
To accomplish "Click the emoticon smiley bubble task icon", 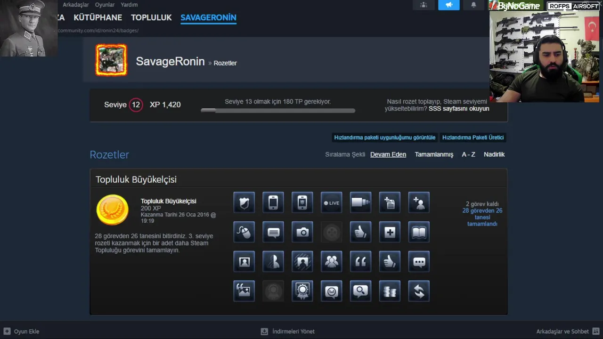I will point(332,291).
